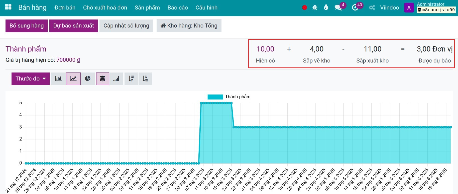This screenshot has width=458, height=194.
Task: Click the Bổ sung hàng button
Action: point(27,26)
